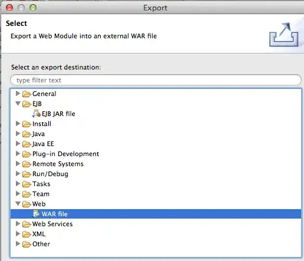Collapse the Web category
The height and width of the screenshot is (261, 304).
(18, 204)
